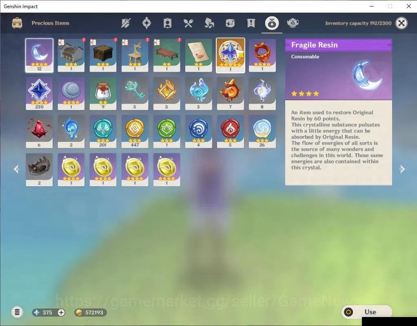This screenshot has height=326, width=417.
Task: Select the orange fiery orb item count 7
Action: tap(230, 94)
